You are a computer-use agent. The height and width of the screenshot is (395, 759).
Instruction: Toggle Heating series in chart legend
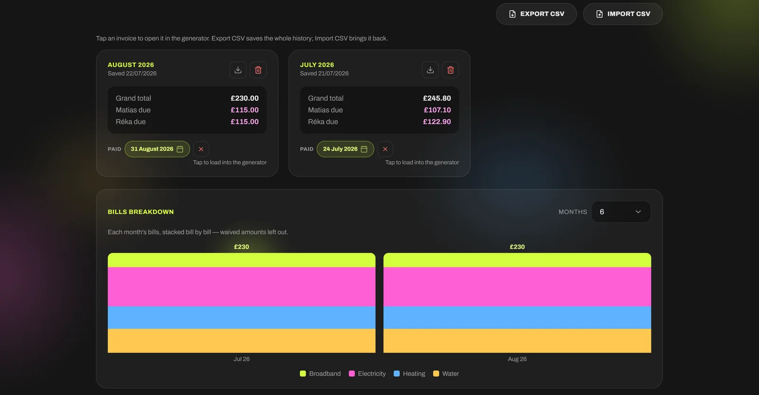409,374
